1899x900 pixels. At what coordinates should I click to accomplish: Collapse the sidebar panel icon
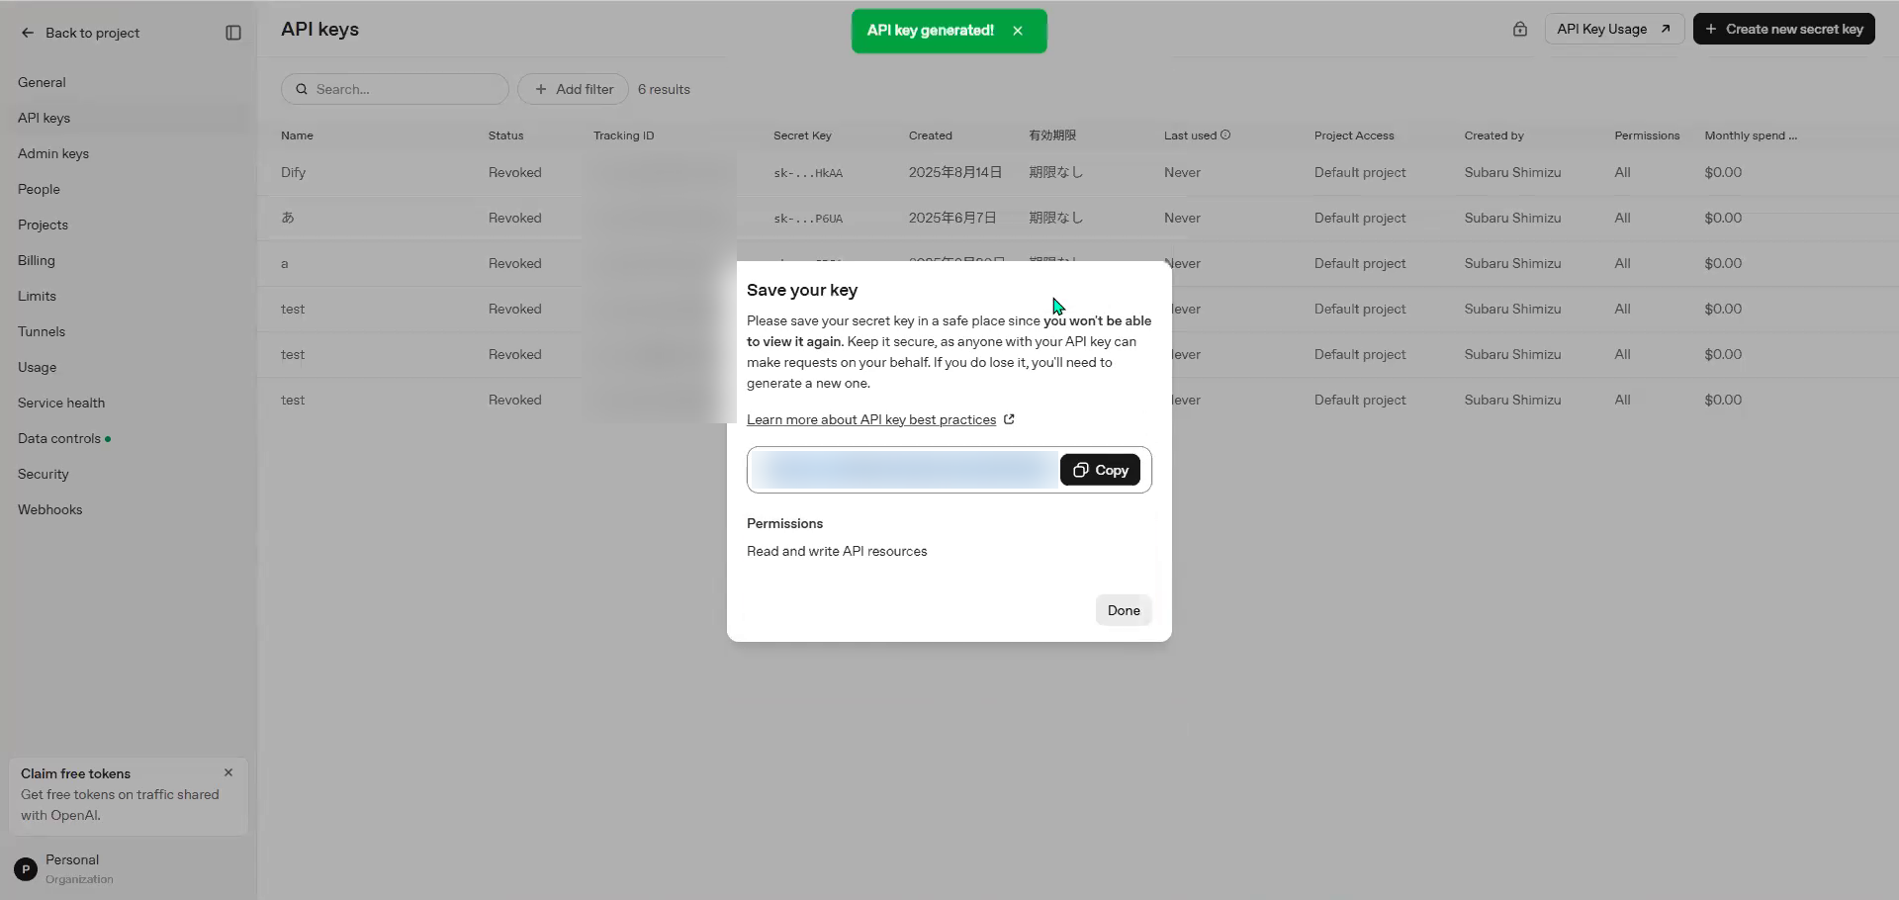coord(233,33)
